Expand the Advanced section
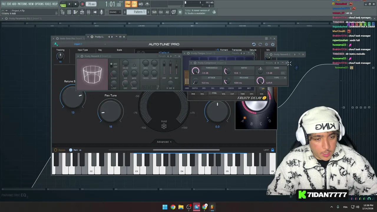 pyautogui.click(x=164, y=142)
